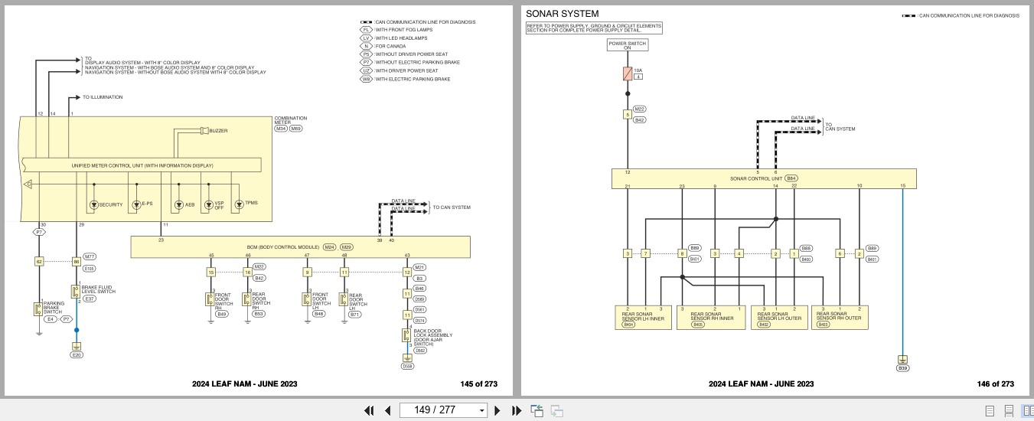This screenshot has height=421, width=1034.
Task: Click the REFER TO POWER SUPPLY note box
Action: [594, 28]
